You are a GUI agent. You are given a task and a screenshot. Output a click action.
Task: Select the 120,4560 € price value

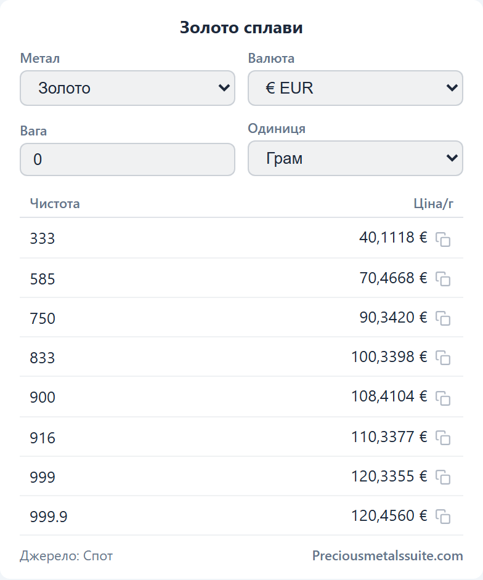[389, 515]
